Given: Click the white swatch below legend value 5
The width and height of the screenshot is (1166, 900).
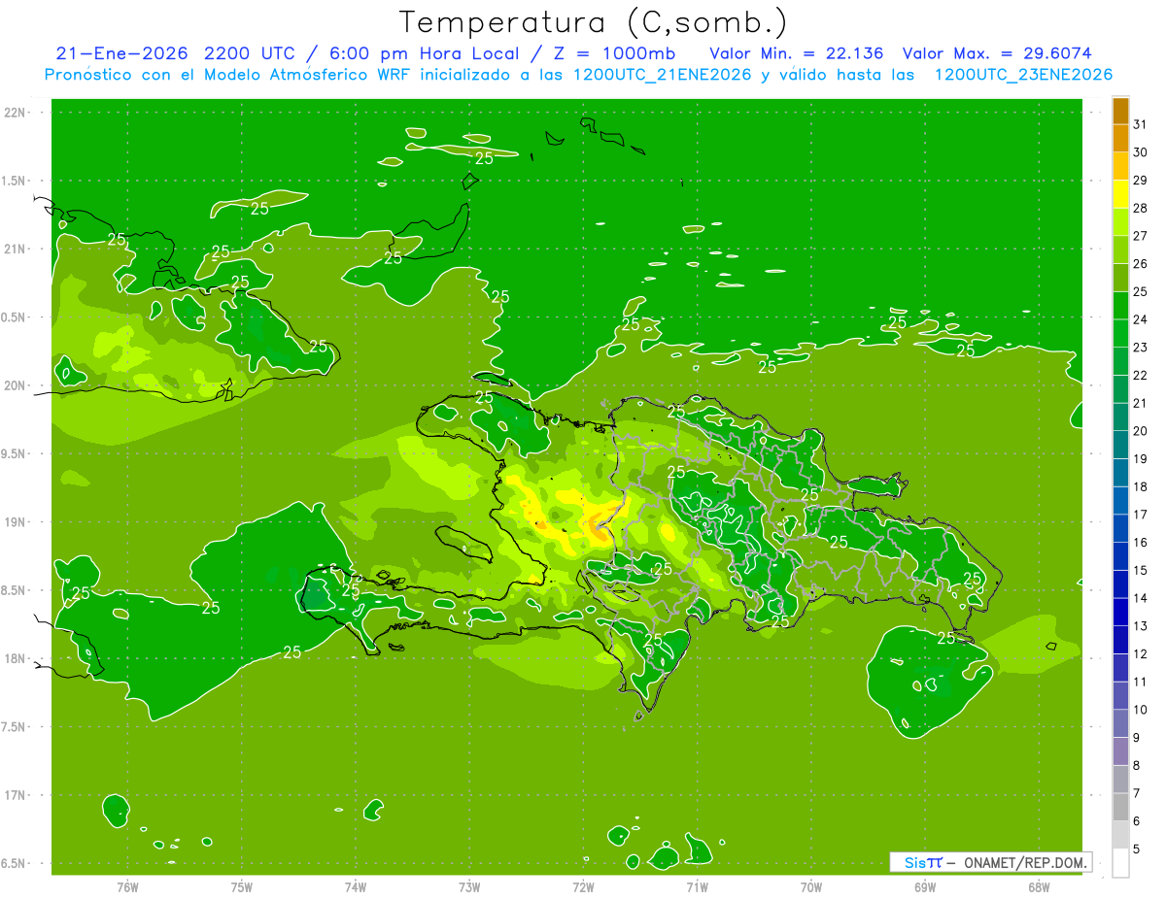Looking at the screenshot, I should pyautogui.click(x=1120, y=863).
